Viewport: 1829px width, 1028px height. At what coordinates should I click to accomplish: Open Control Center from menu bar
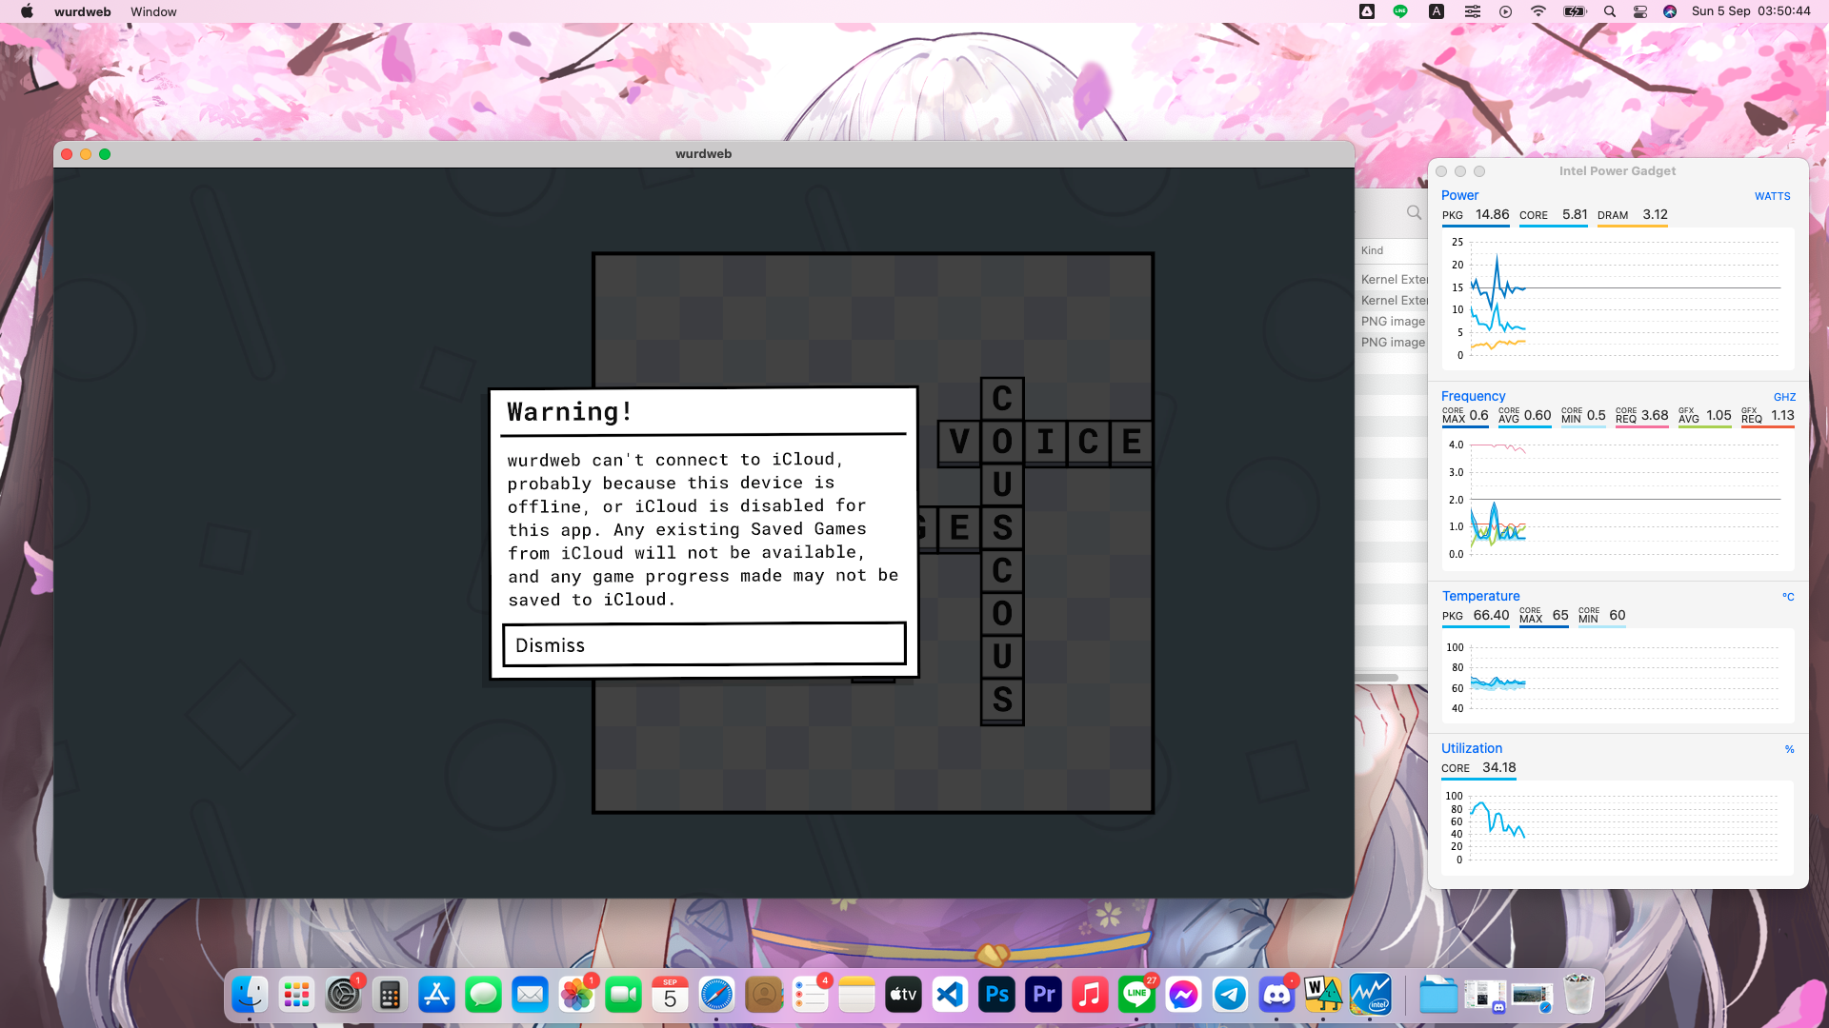[1640, 11]
